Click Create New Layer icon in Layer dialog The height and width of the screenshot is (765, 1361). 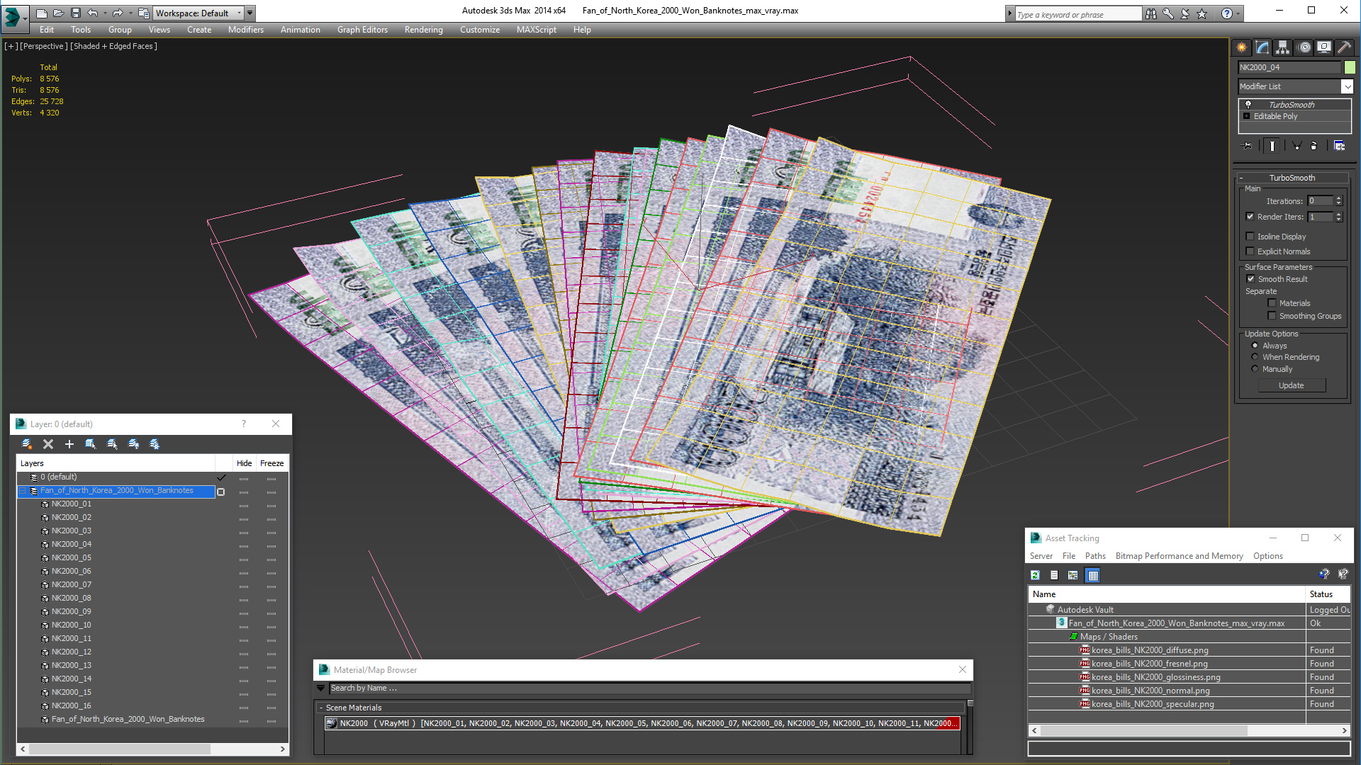point(27,444)
